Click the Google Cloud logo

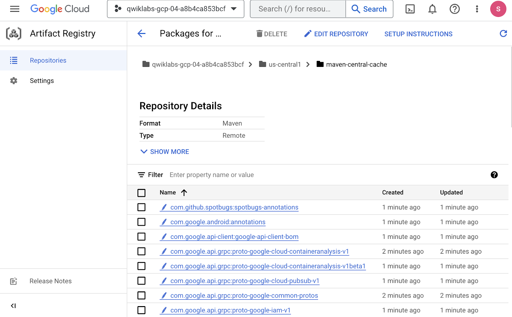tap(60, 9)
